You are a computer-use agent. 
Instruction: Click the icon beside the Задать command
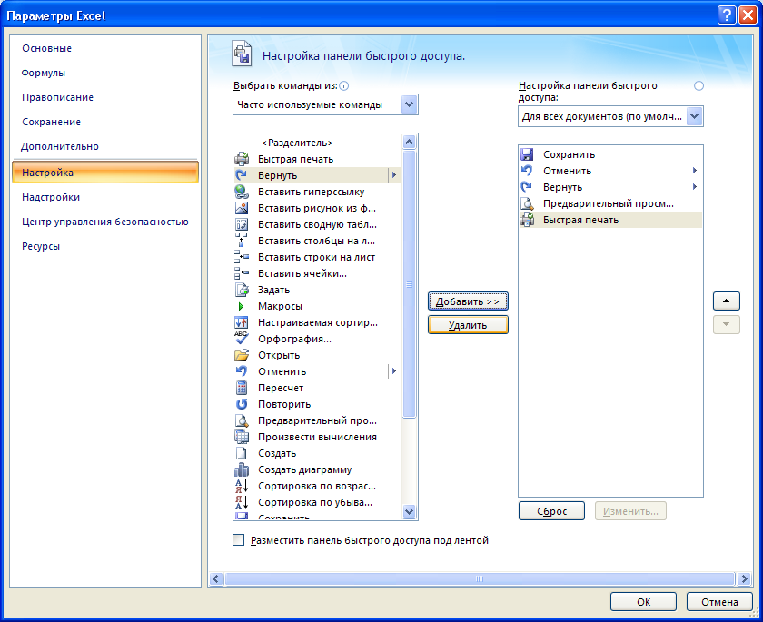click(x=242, y=290)
